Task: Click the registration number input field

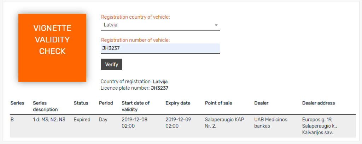Action: tap(160, 48)
